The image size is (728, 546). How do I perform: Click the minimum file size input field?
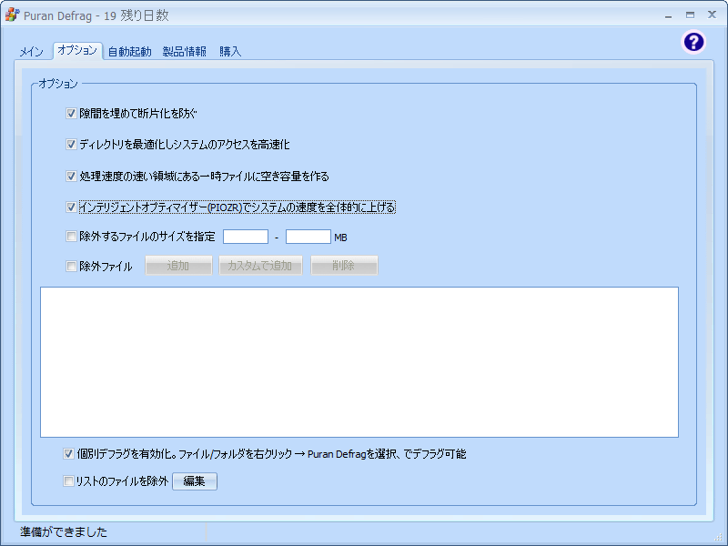coord(246,237)
